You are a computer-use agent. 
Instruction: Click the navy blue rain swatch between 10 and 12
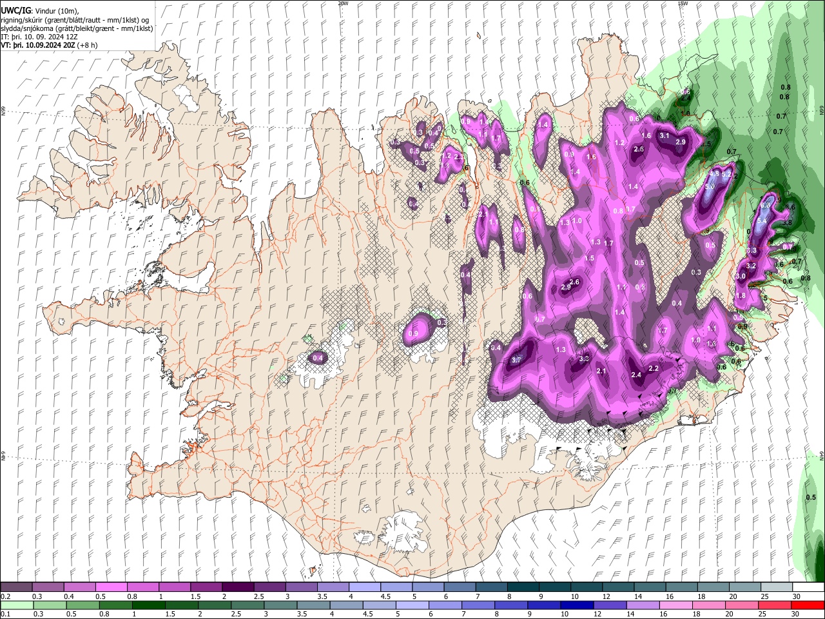point(576,605)
